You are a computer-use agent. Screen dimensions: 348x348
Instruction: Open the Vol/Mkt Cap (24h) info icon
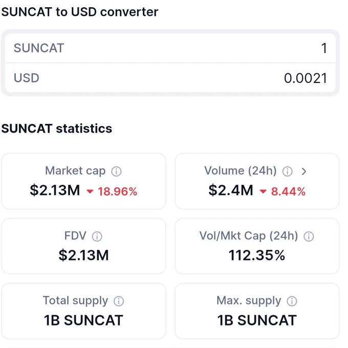309,236
